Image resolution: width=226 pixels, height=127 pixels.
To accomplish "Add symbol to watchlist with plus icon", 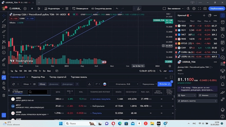I will click(x=204, y=16).
